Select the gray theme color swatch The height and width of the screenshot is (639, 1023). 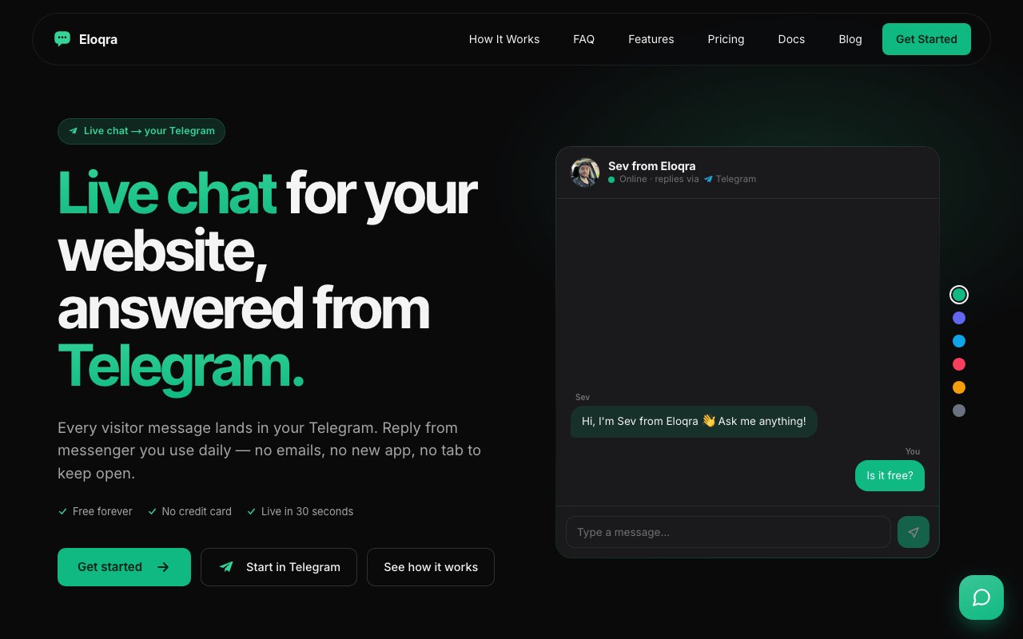tap(959, 411)
